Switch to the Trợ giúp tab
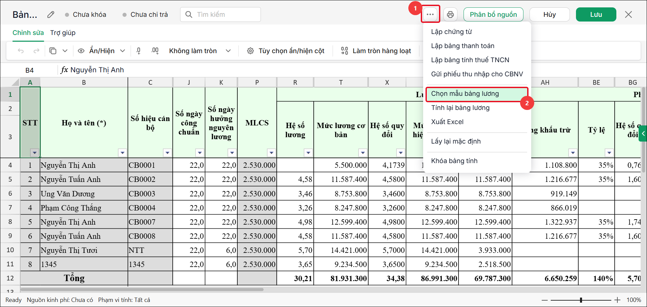 (63, 33)
